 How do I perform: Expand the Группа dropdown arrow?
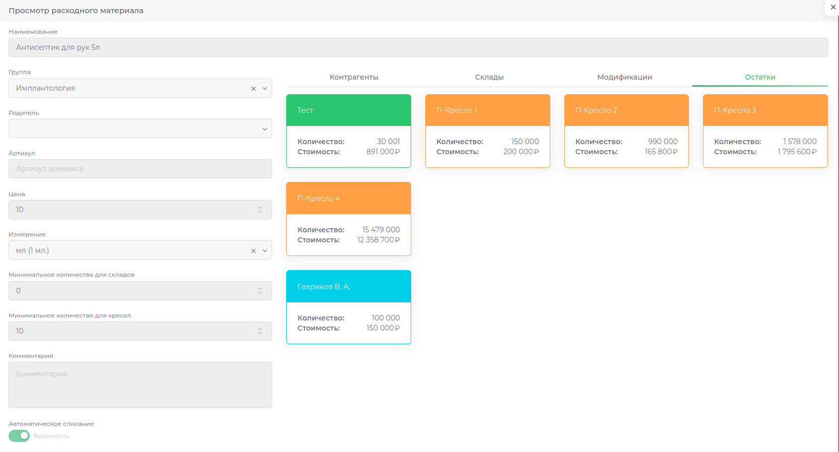click(x=265, y=89)
